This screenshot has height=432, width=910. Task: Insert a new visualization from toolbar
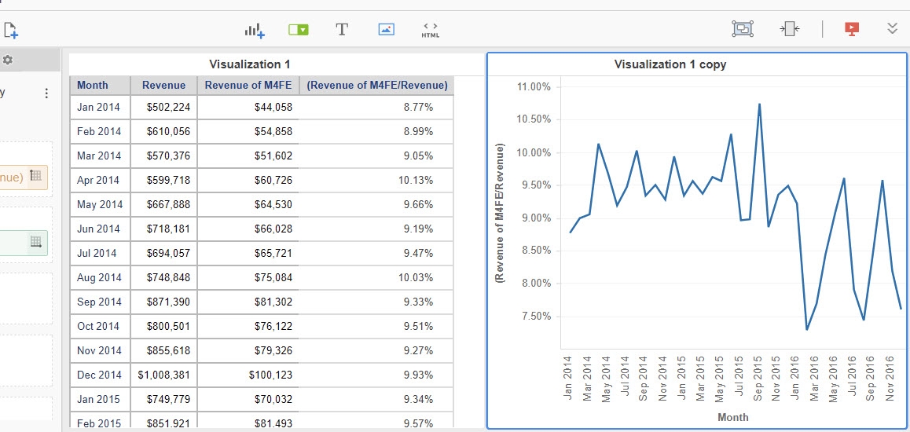click(254, 30)
